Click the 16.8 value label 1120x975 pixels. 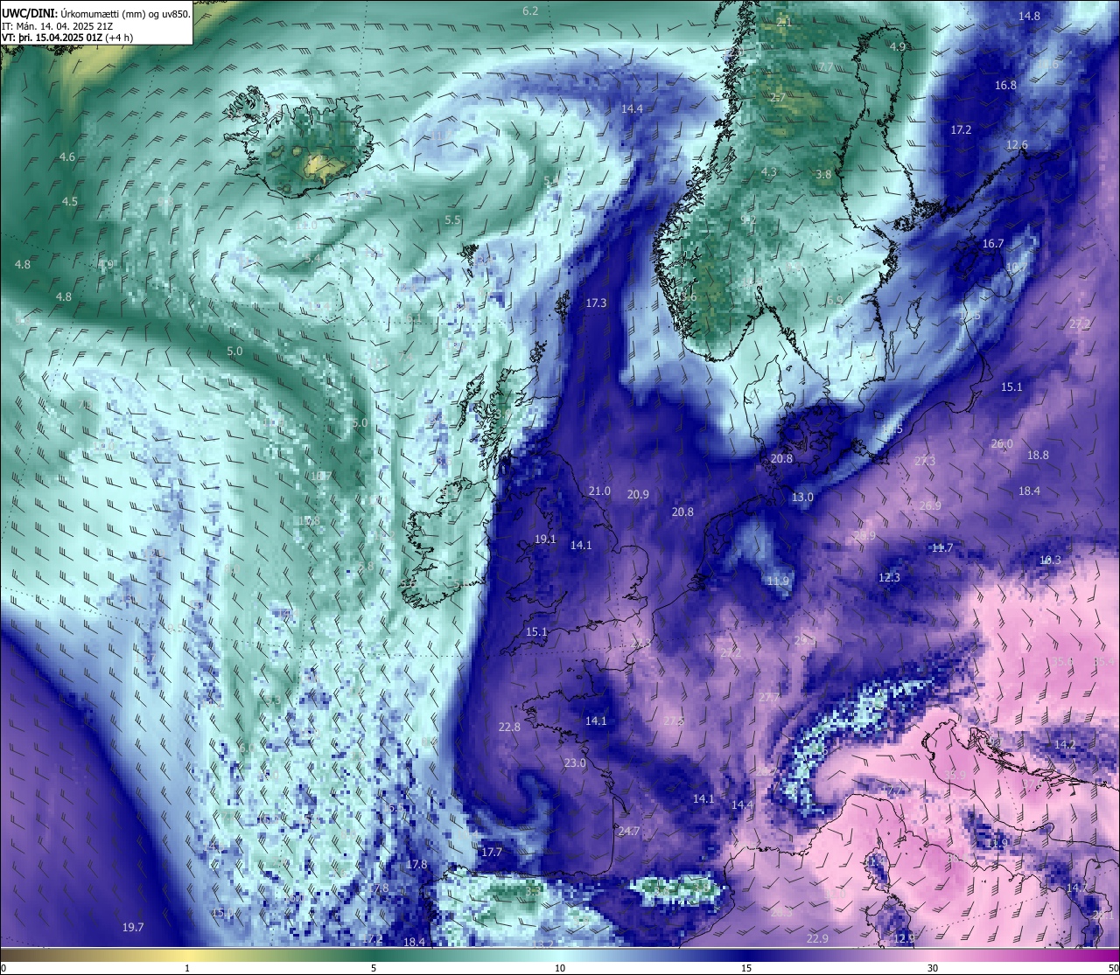point(1006,86)
